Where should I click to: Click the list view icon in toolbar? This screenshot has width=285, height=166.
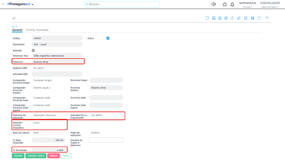pyautogui.click(x=246, y=18)
